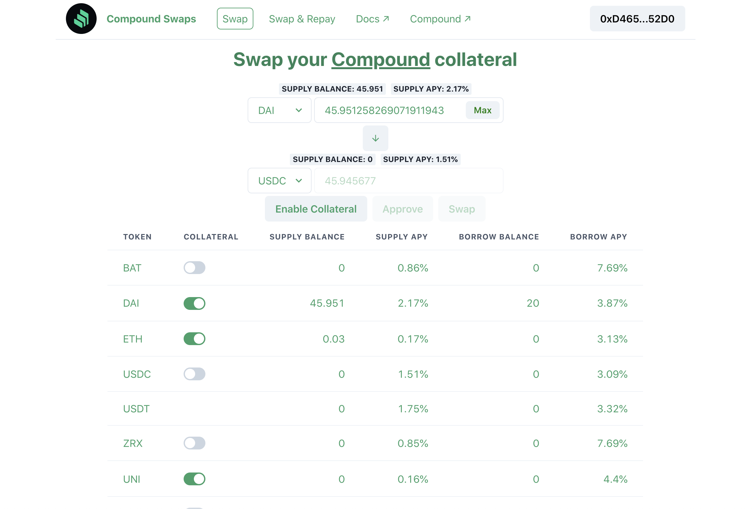Viewport: 755px width, 509px height.
Task: Click the DAI supply balance 45.951 cell
Action: tap(327, 303)
